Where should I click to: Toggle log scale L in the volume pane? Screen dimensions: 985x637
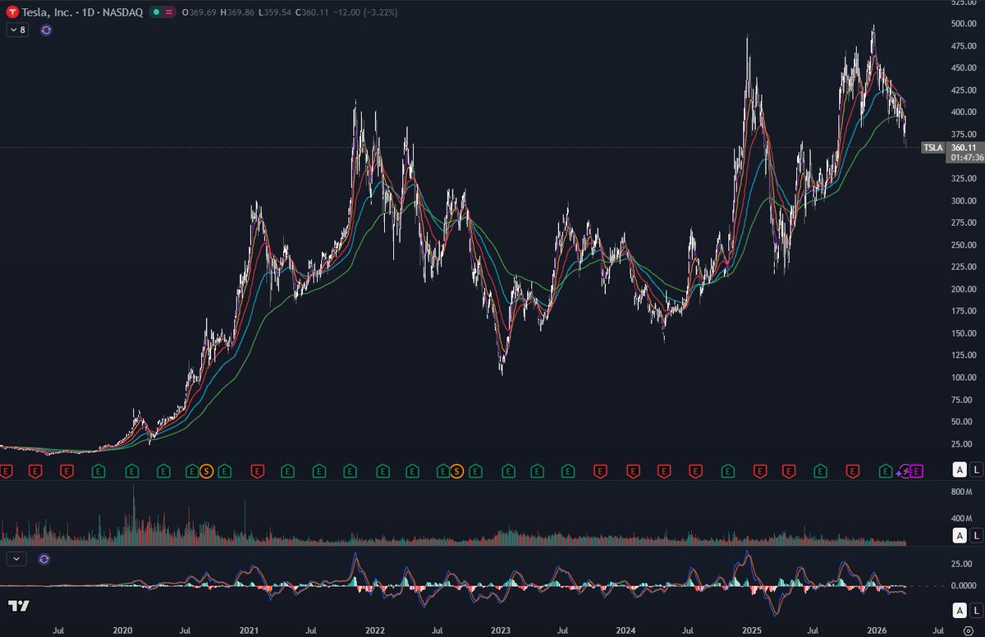tap(975, 536)
